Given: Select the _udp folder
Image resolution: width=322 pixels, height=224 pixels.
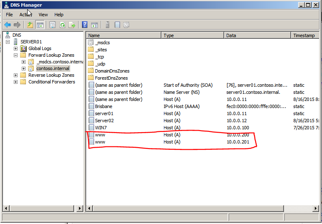Looking at the screenshot, I should tap(100, 64).
